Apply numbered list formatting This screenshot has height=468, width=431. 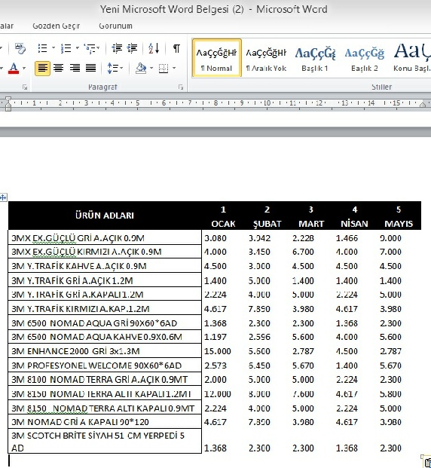coord(66,48)
